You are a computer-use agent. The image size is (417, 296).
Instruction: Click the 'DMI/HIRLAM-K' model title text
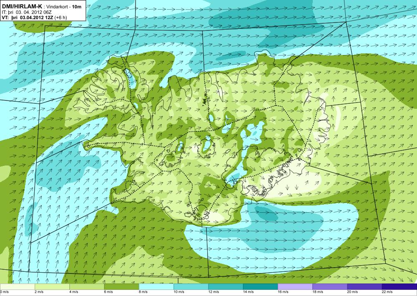[22, 6]
